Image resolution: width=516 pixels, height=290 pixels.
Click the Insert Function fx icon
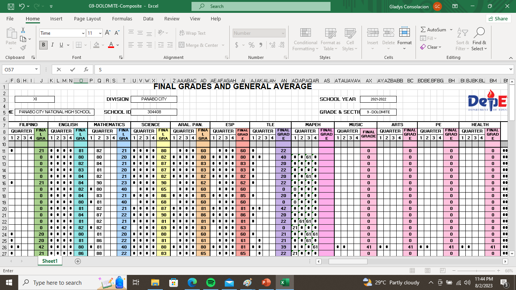[86, 69]
